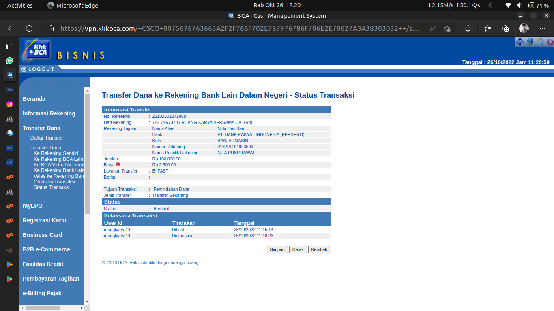Open the browser Extensions puzzle icon
Screen dimensions: 554x311
point(468,28)
